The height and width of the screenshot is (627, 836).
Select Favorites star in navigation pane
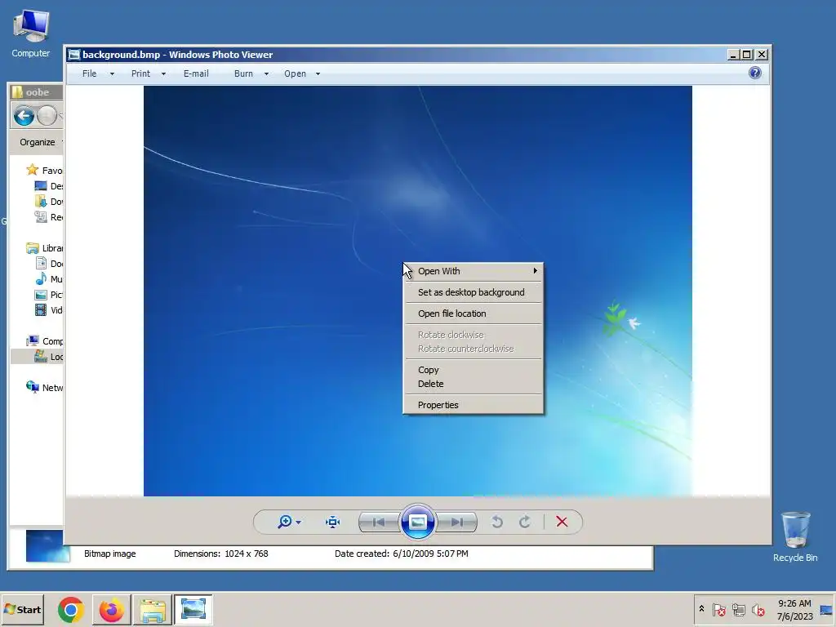tap(32, 170)
